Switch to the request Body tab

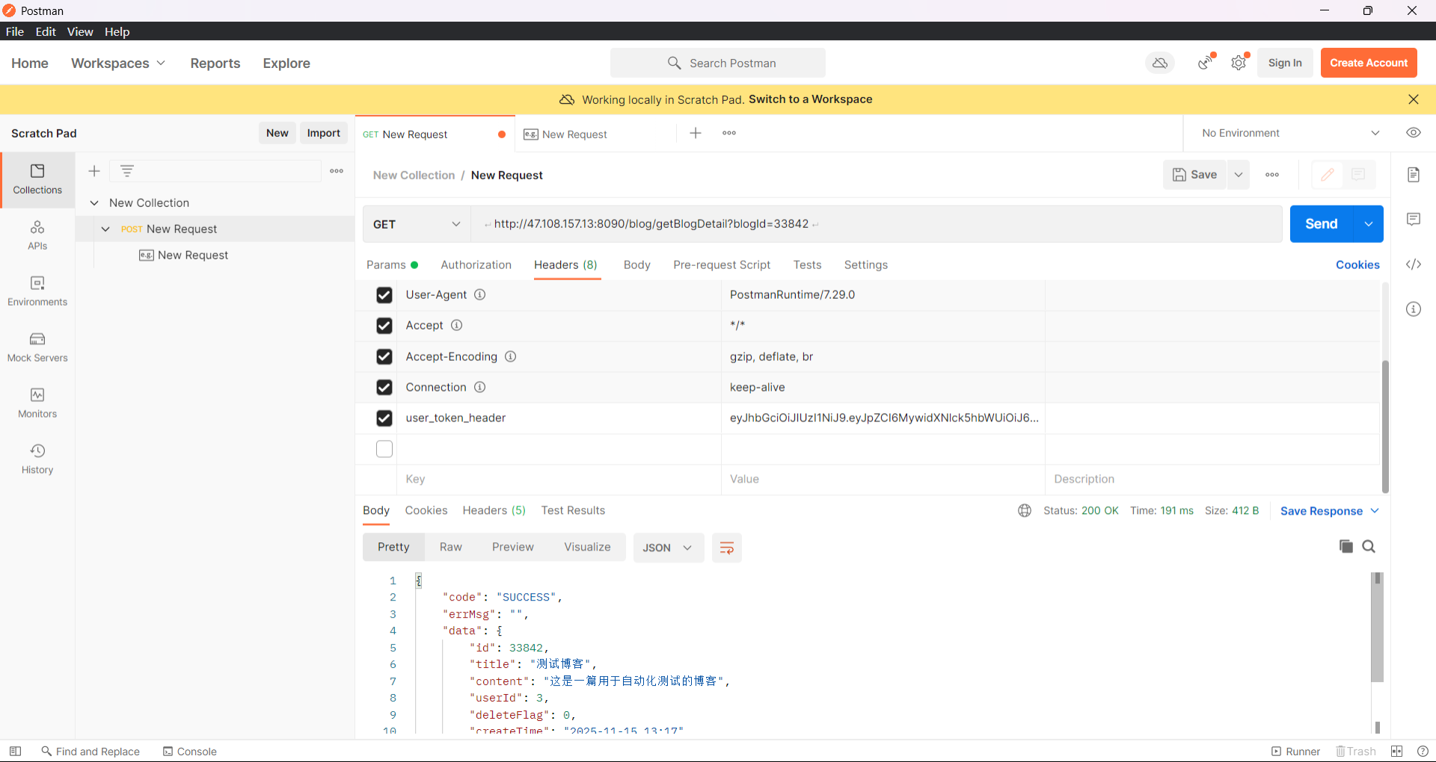tap(636, 265)
